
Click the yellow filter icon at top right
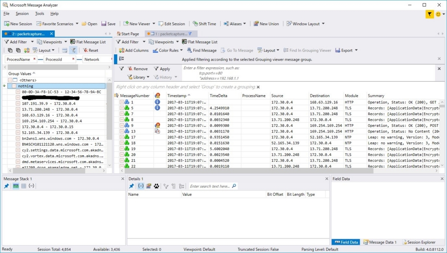tap(430, 14)
